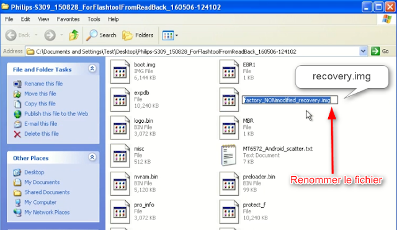Click Rename this file link
Screen dimensions: 397x230
pos(43,84)
